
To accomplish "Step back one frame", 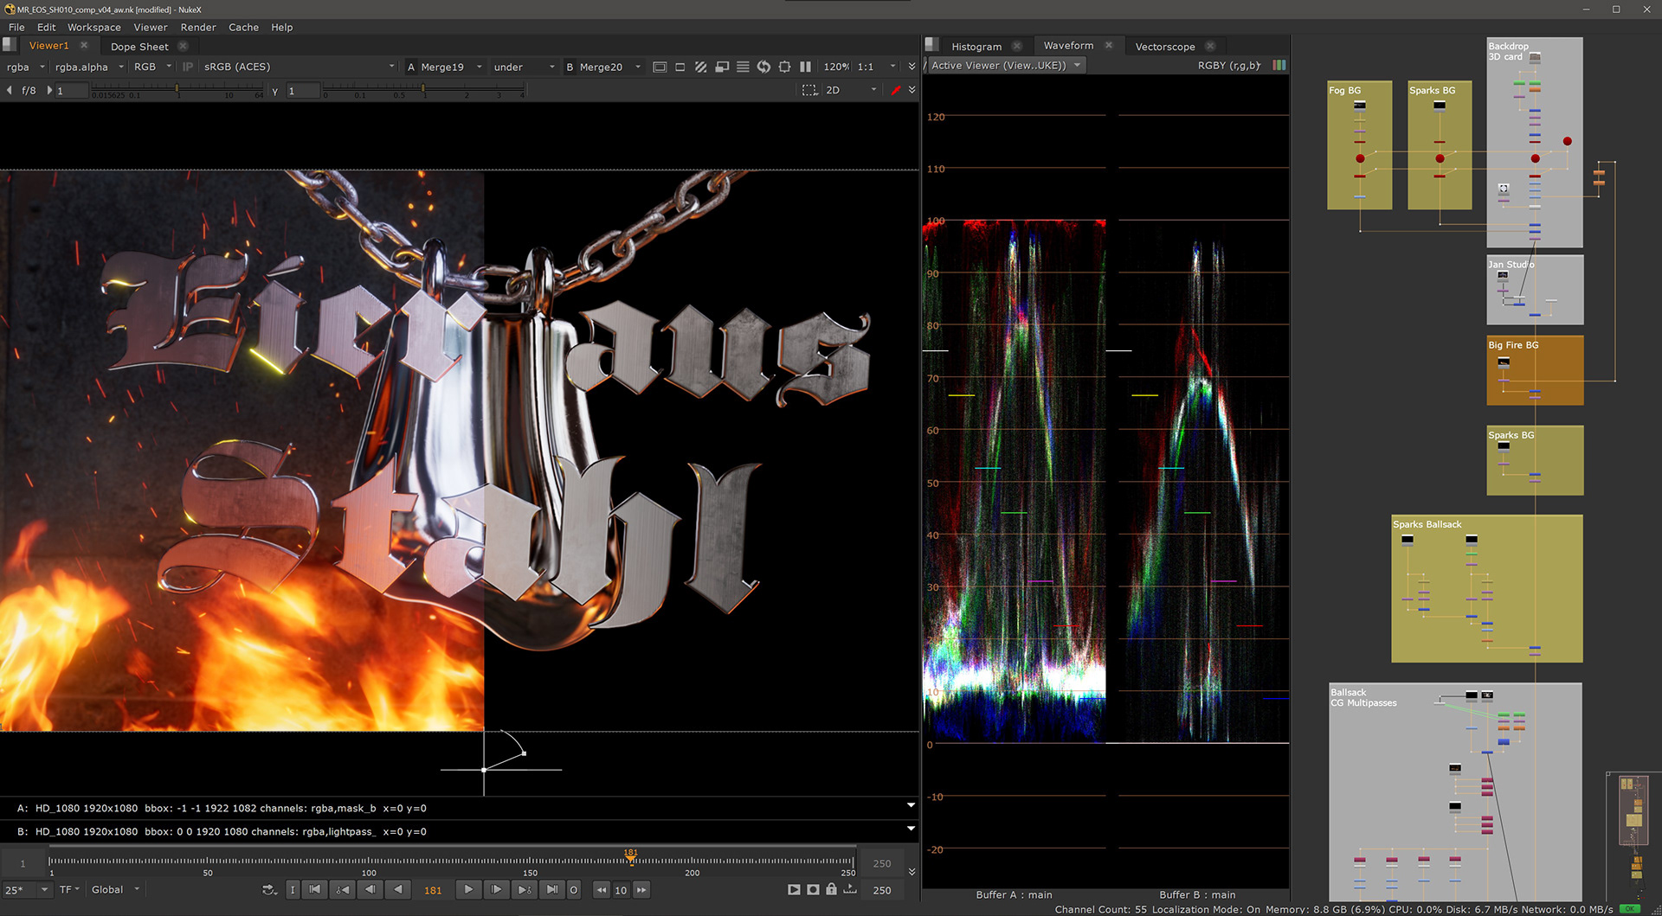I will (x=370, y=889).
